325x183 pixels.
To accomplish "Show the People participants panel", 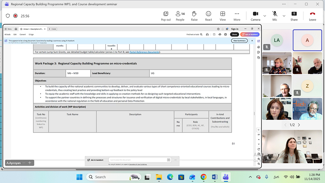I will [180, 16].
